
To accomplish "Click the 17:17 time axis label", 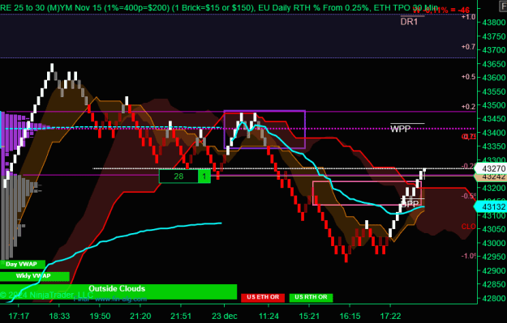I will pos(19,316).
